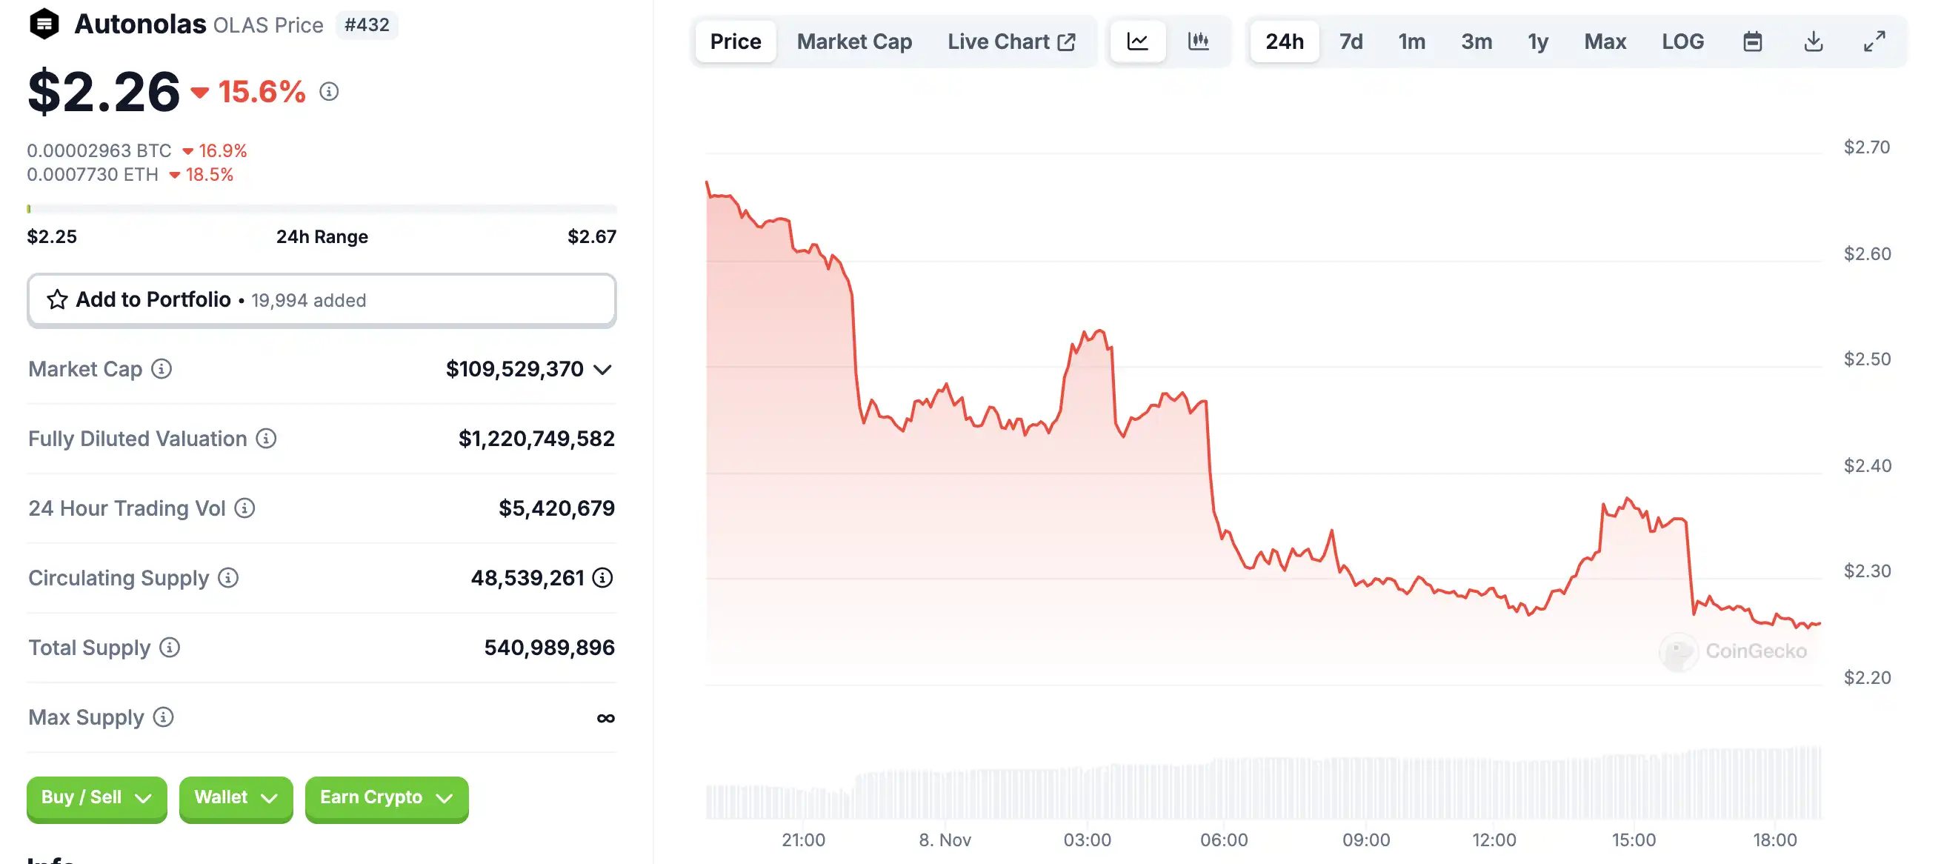Select the 7d time range

[1351, 41]
